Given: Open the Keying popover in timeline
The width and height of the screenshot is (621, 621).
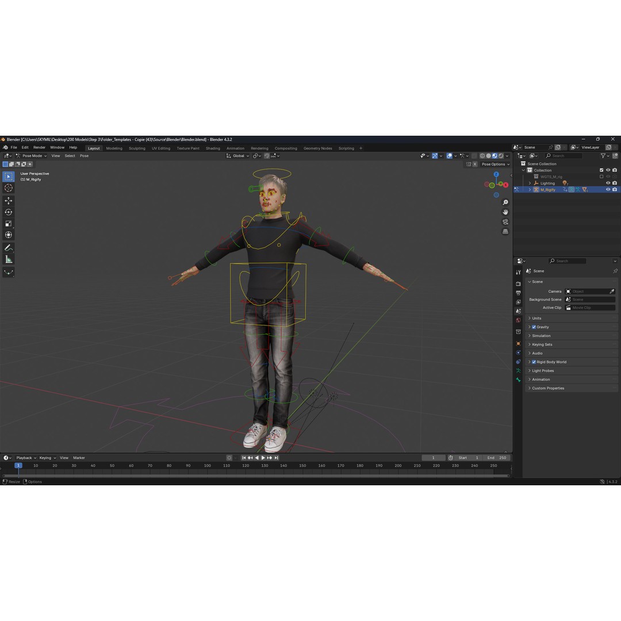Looking at the screenshot, I should pos(48,458).
